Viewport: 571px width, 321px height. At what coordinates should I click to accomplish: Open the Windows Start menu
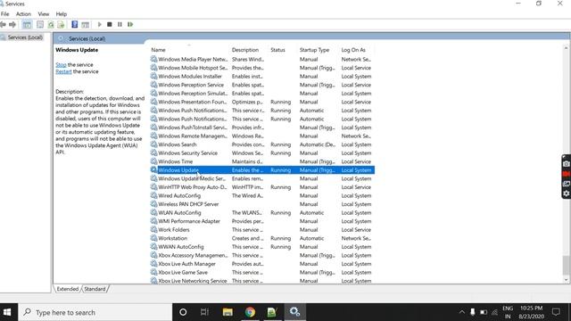click(x=7, y=312)
